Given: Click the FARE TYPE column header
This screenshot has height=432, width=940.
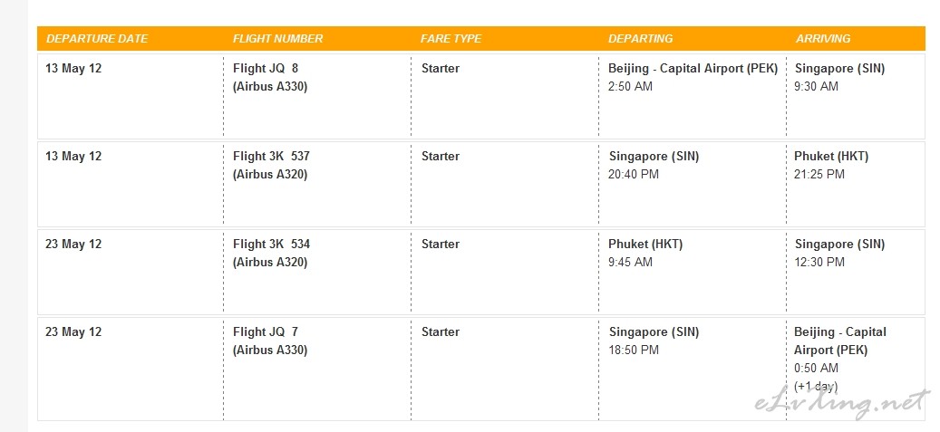Looking at the screenshot, I should click(451, 38).
